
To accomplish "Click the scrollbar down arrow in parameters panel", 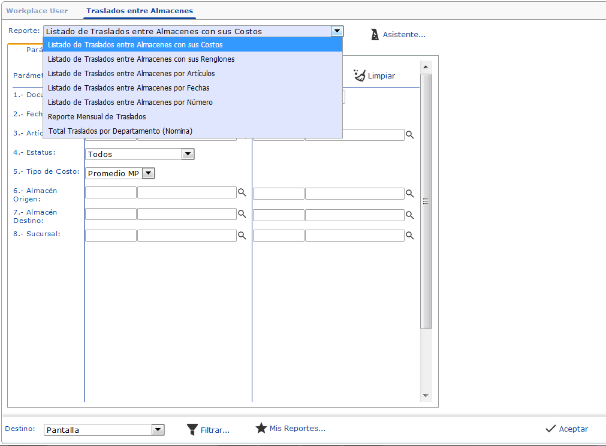I will pos(426,396).
